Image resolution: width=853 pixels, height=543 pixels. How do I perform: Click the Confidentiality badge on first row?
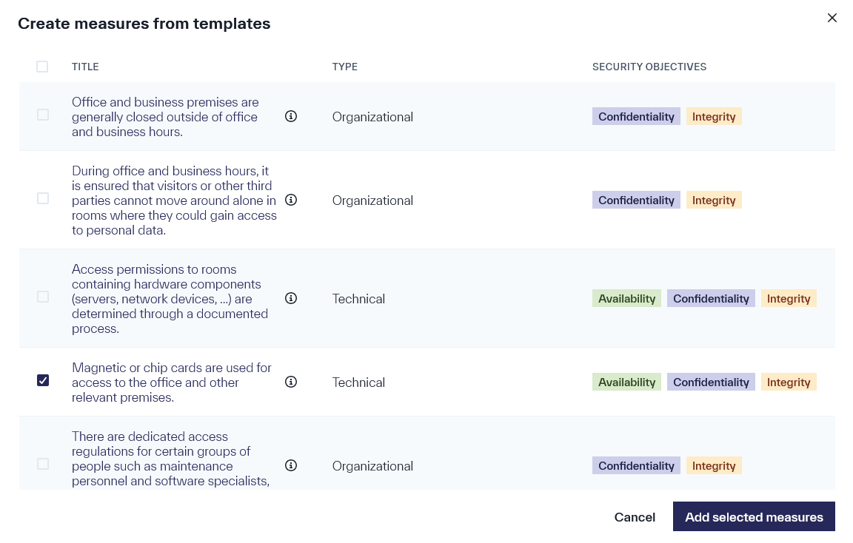click(x=636, y=116)
